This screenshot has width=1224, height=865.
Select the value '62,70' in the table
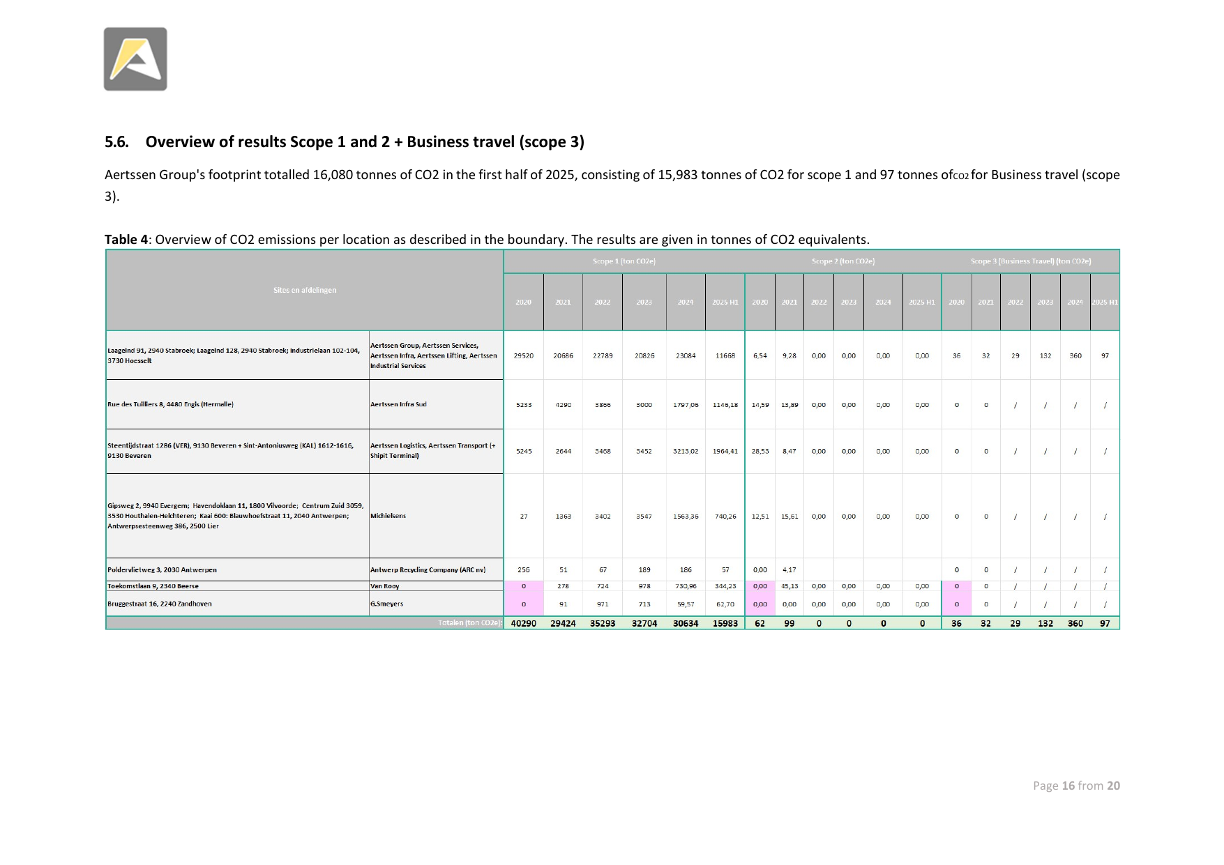(x=725, y=604)
